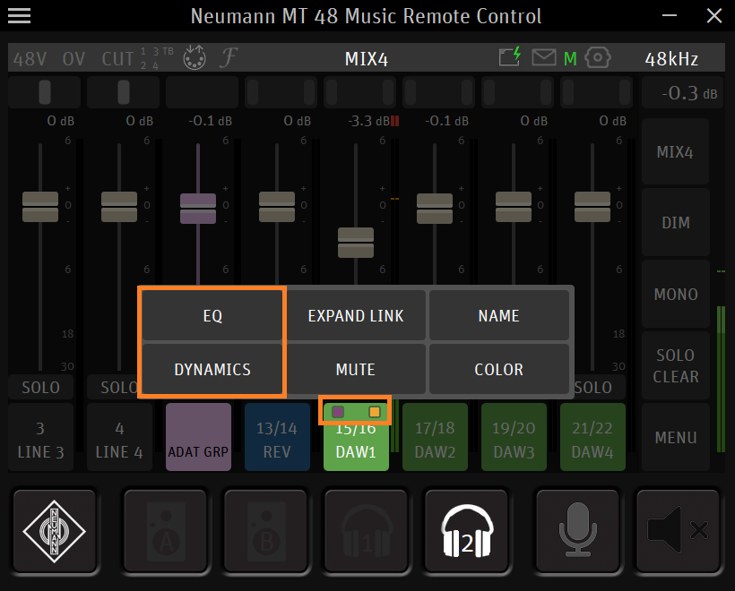
Task: Choose DYNAMICS in the channel popup
Action: click(212, 369)
